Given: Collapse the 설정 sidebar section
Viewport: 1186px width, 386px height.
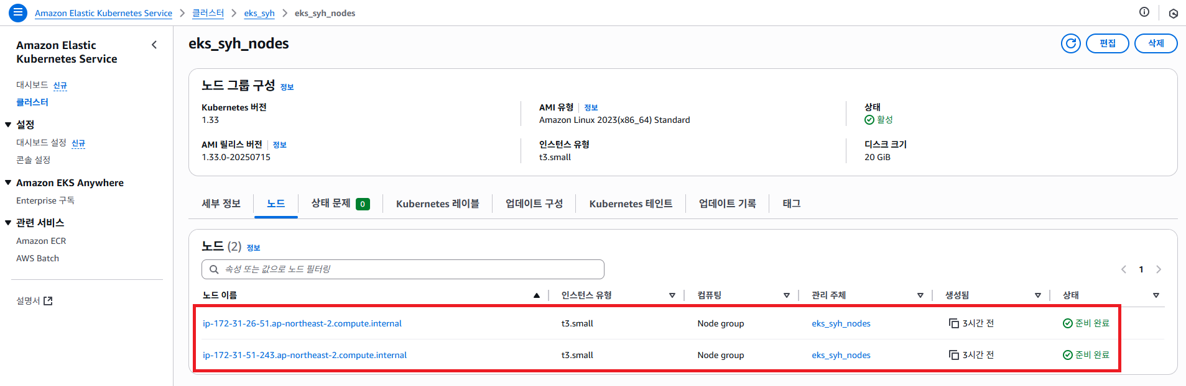Looking at the screenshot, I should coord(8,125).
